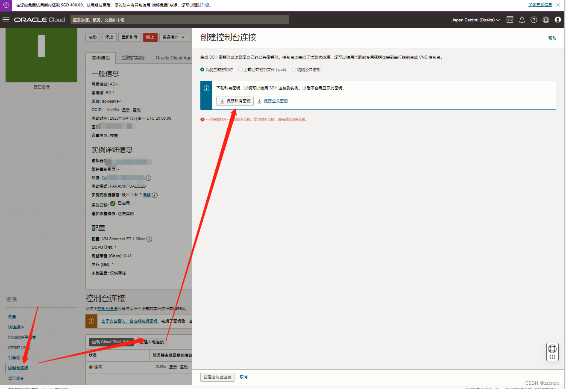This screenshot has height=389, width=566.
Task: Click the 启动 instance button
Action: pyautogui.click(x=93, y=37)
